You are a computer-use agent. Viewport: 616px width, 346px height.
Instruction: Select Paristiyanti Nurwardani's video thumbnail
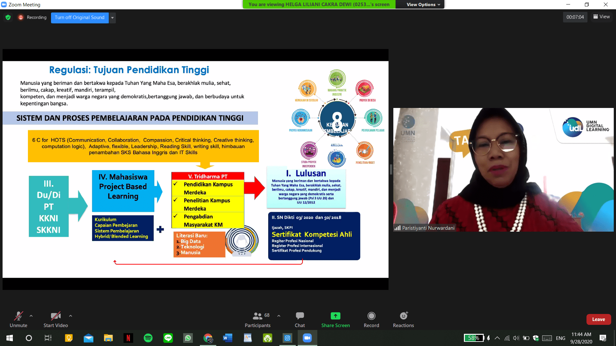point(503,170)
